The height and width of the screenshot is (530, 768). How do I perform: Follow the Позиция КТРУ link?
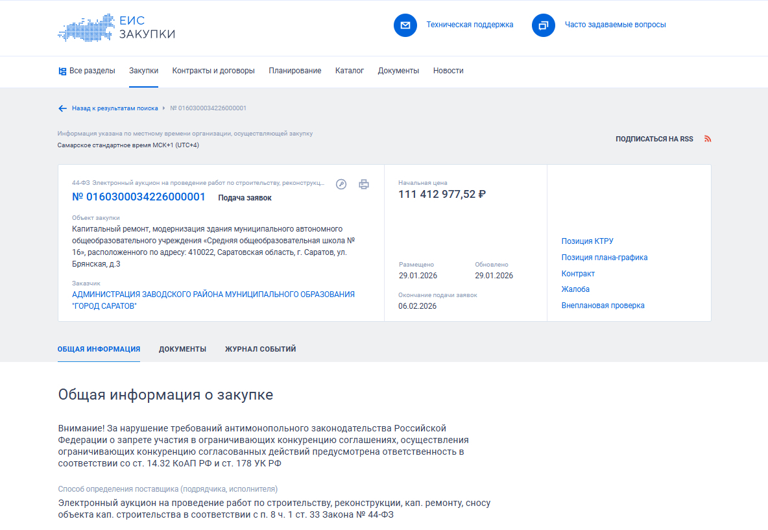587,241
